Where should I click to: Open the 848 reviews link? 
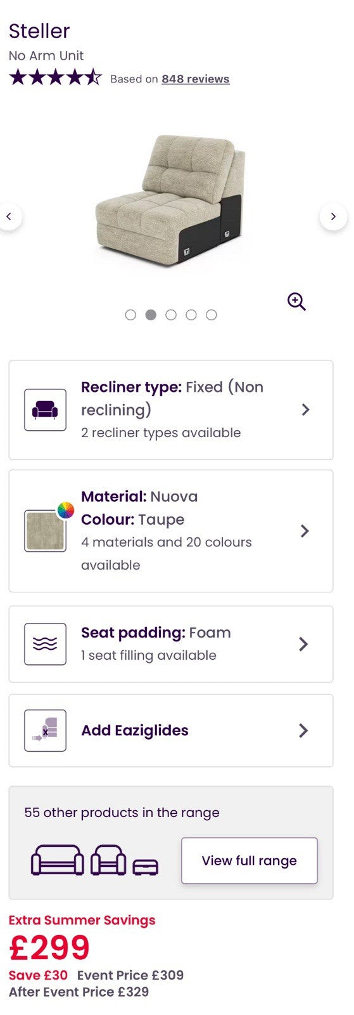point(195,79)
